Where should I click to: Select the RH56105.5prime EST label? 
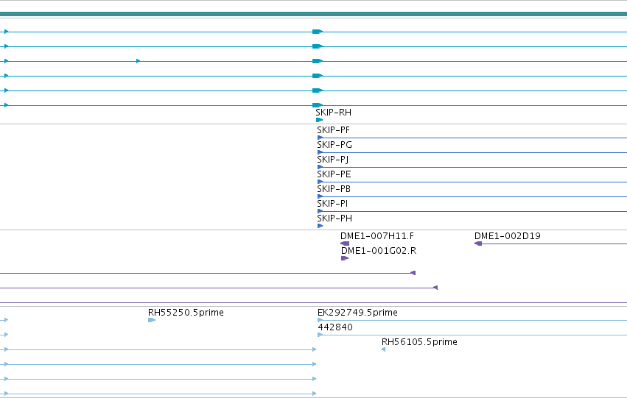pyautogui.click(x=419, y=342)
